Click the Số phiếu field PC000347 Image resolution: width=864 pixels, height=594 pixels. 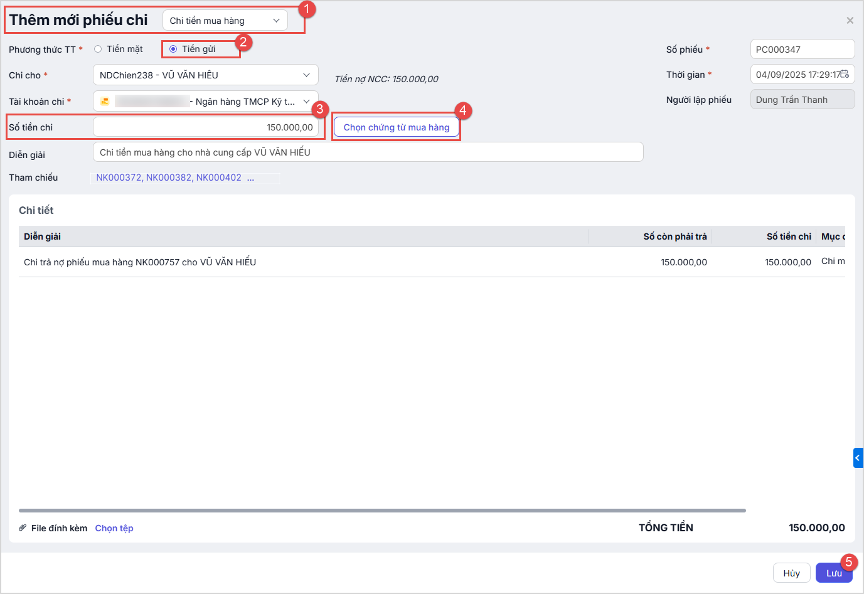(x=803, y=50)
